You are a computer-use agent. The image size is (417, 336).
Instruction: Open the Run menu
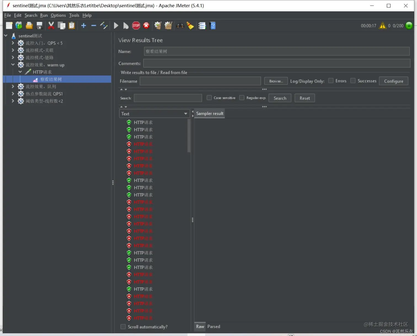pyautogui.click(x=44, y=15)
